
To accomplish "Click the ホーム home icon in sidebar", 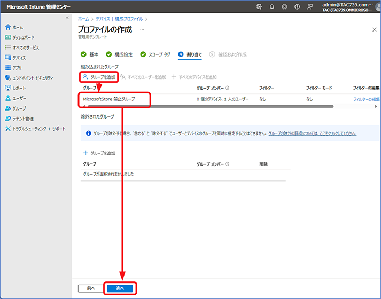I will point(8,27).
